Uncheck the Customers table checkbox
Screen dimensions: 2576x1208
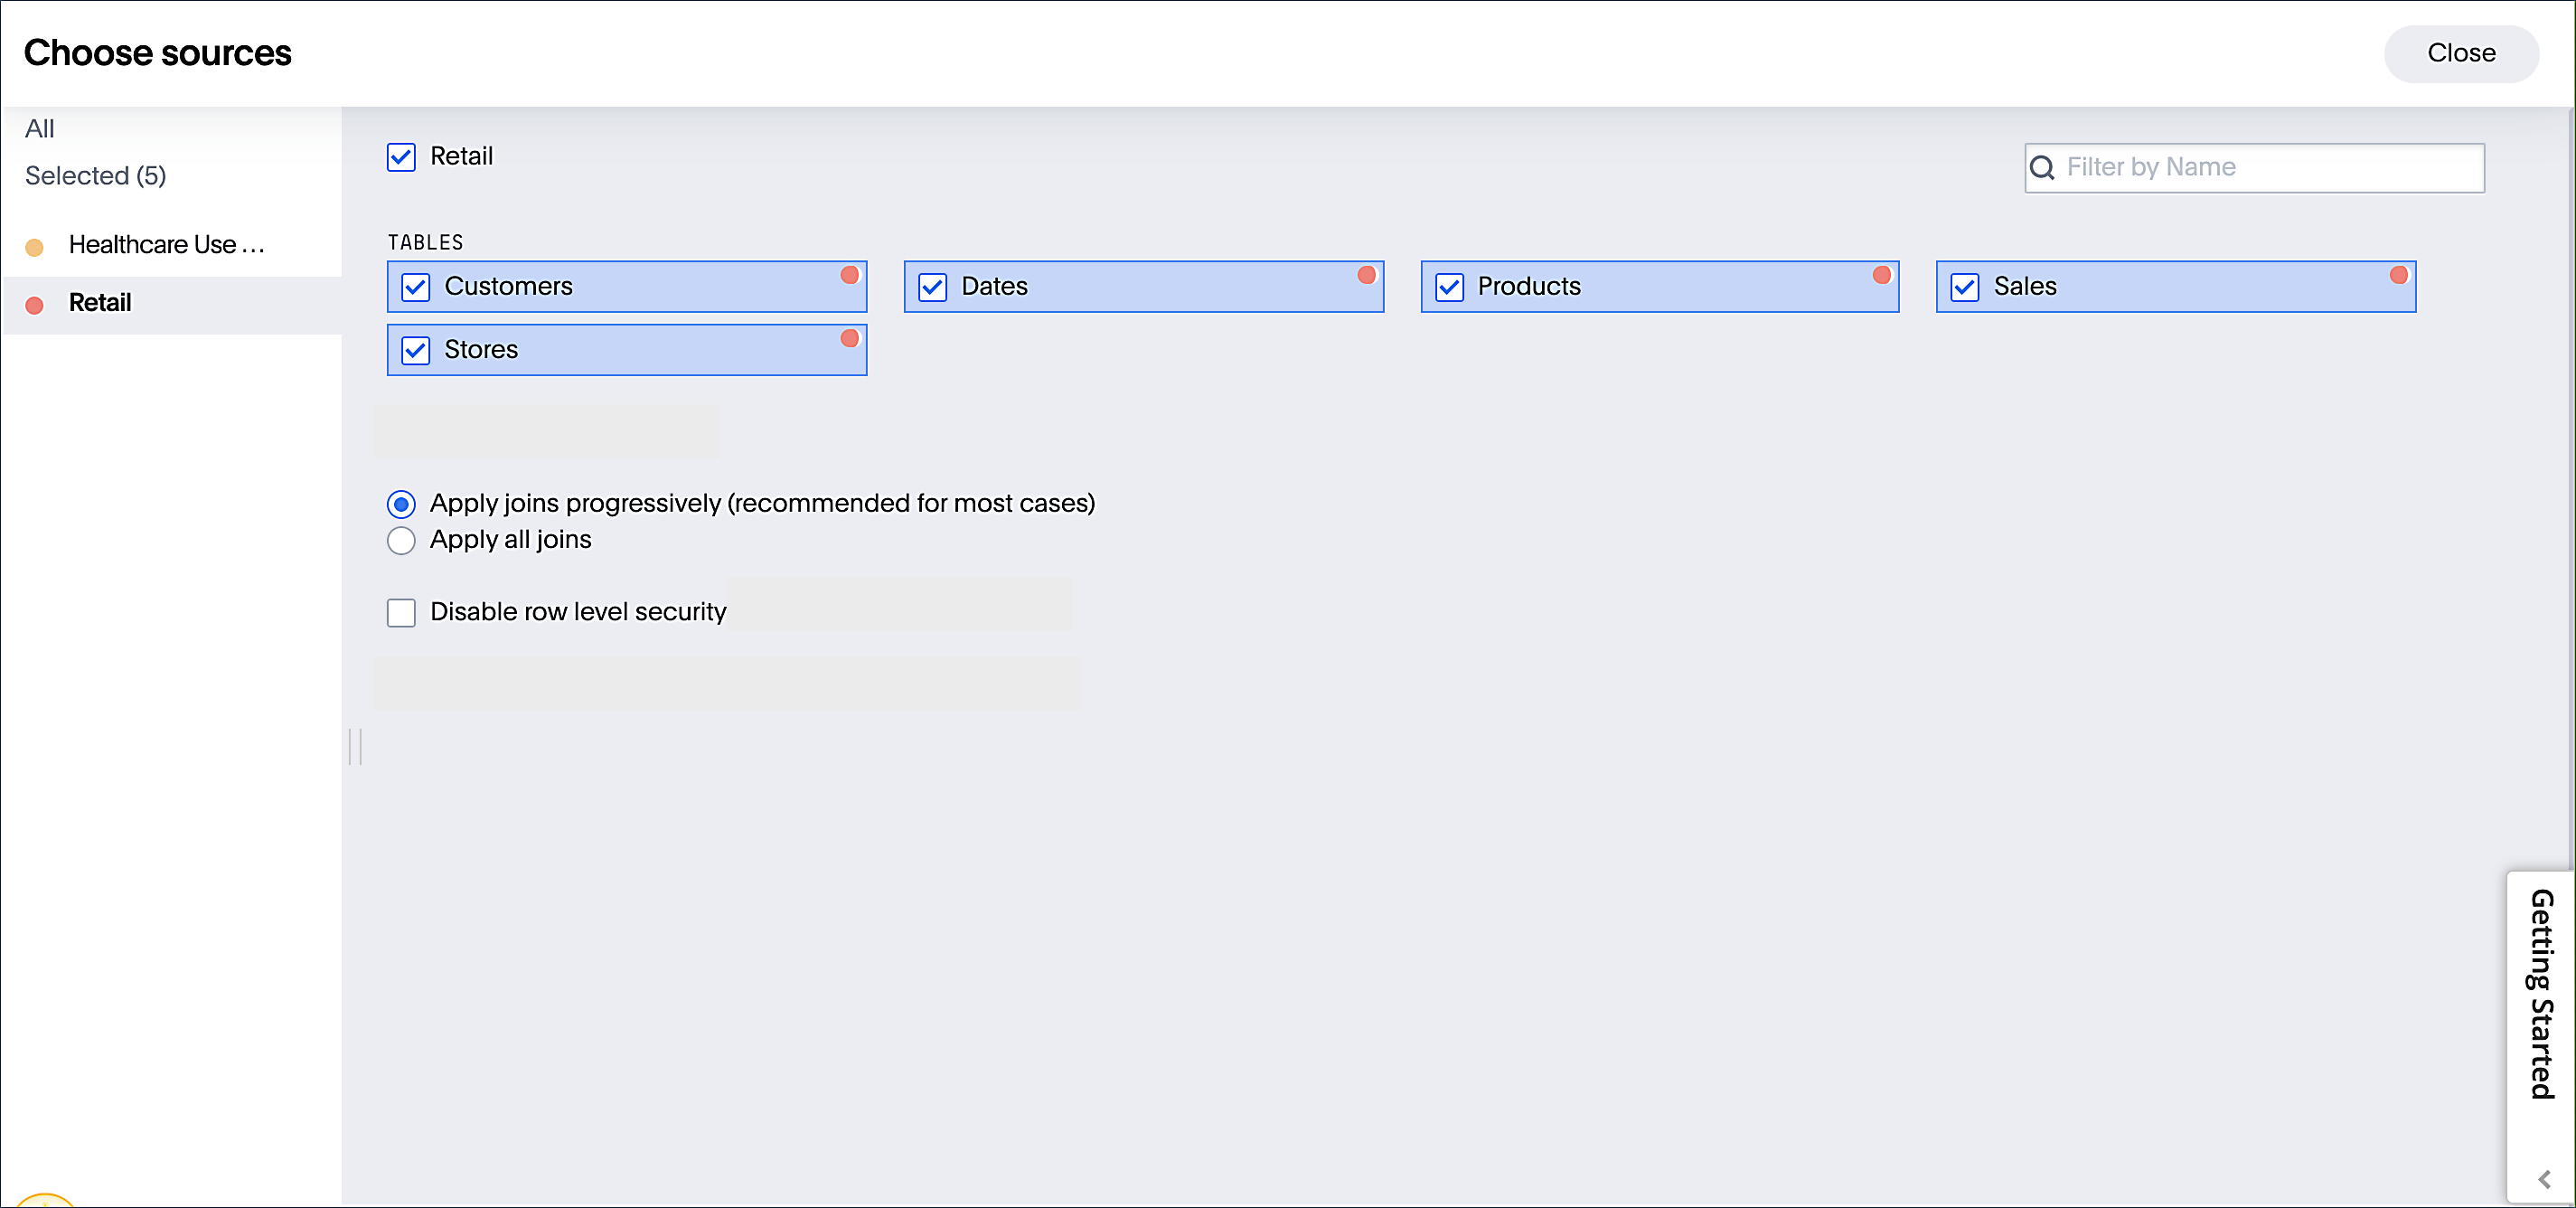click(415, 287)
